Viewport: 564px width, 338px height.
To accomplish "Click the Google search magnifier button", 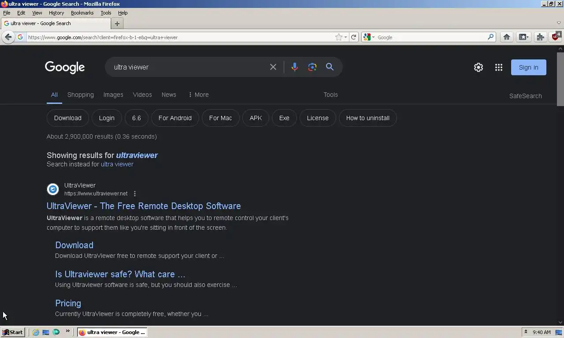I will point(330,67).
